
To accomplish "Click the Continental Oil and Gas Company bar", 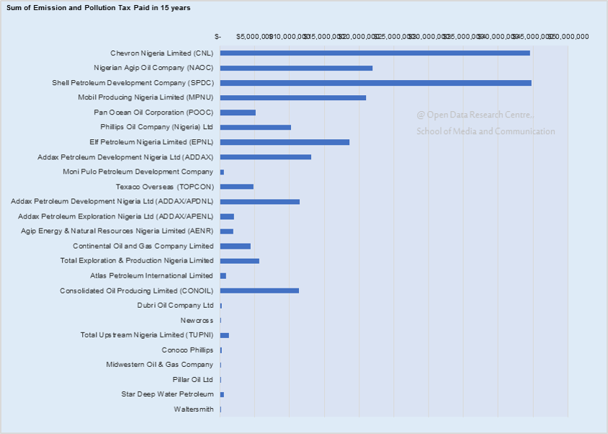I will point(236,246).
